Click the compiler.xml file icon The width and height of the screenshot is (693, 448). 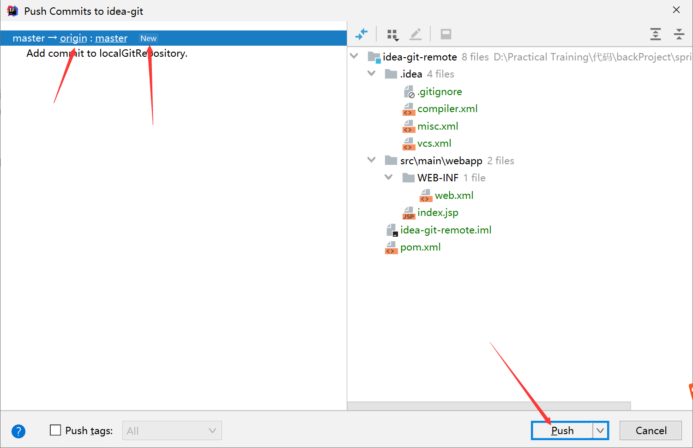click(x=409, y=109)
